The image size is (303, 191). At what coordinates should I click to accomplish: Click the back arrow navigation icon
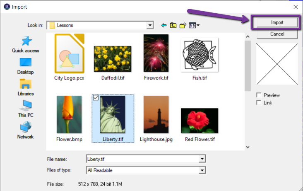[164, 25]
